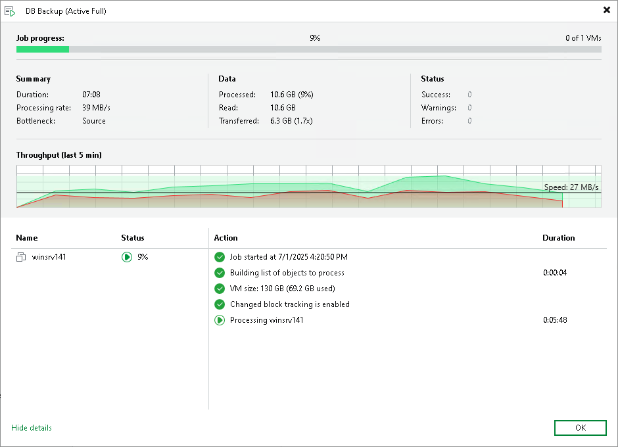Screen dimensions: 618x447
Task: Click the green check for Job started entry
Action: [x=220, y=257]
